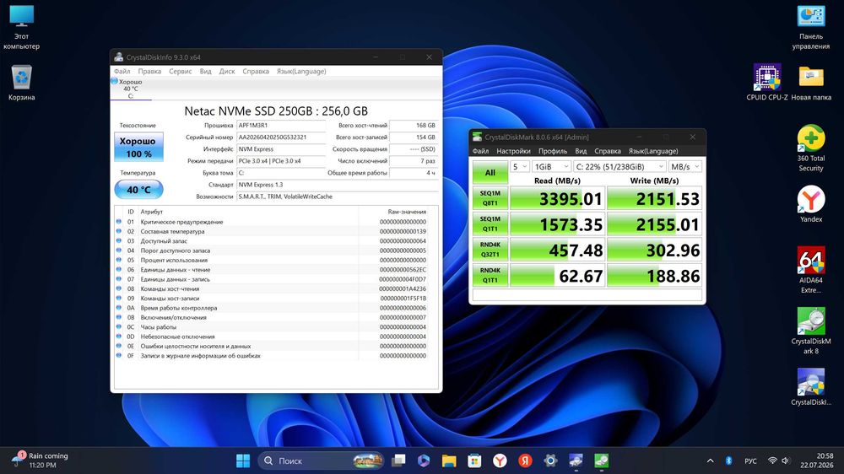This screenshot has height=474, width=844.
Task: Click the РУС language indicator in tray
Action: click(x=750, y=461)
